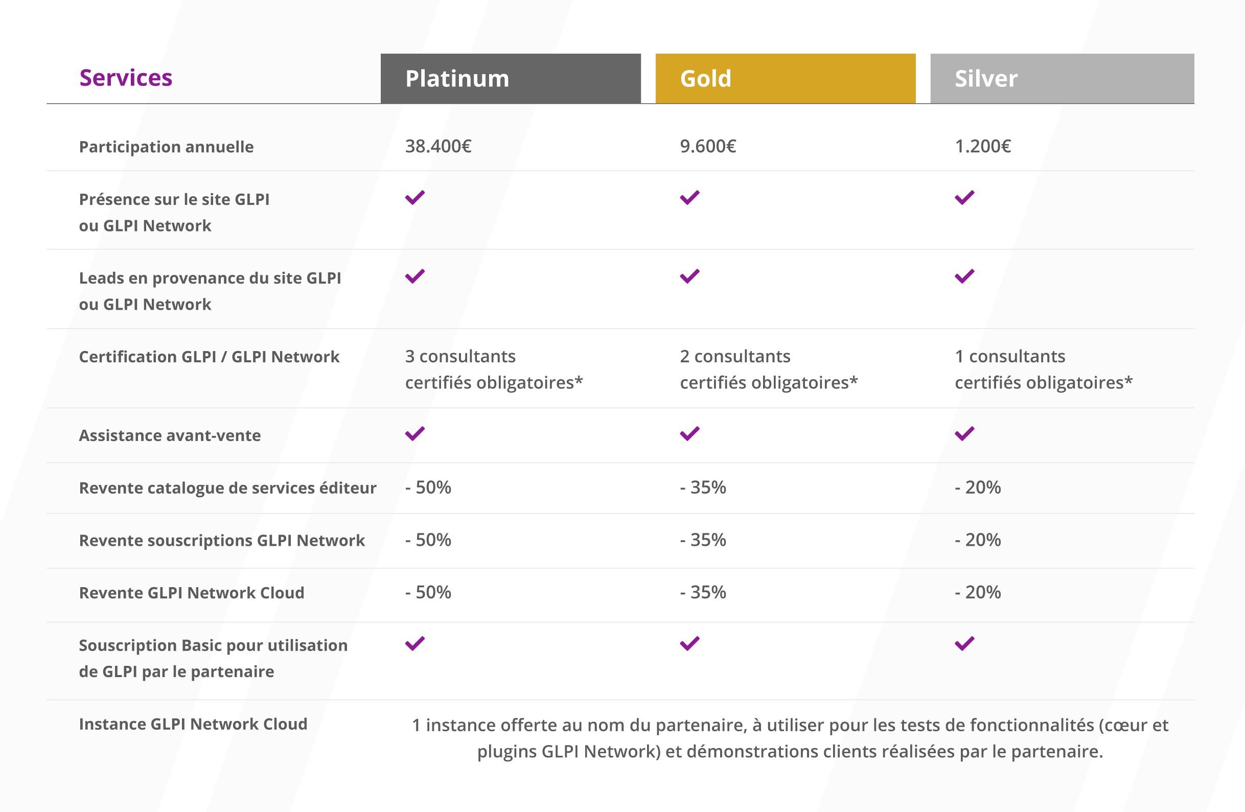The image size is (1245, 812).
Task: Click Gold -35% for Revente GLPI Network Cloud
Action: (703, 592)
